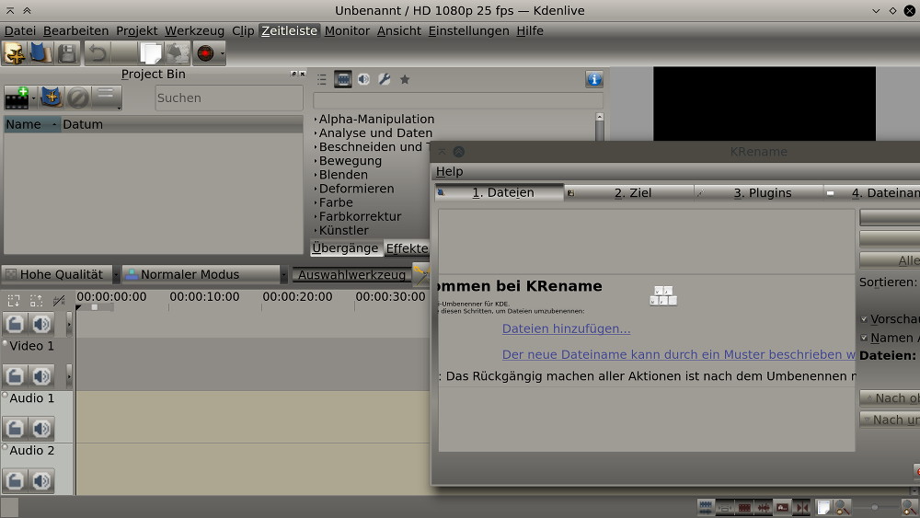Expand the Analyse und Daten category
920x518 pixels.
[x=315, y=133]
